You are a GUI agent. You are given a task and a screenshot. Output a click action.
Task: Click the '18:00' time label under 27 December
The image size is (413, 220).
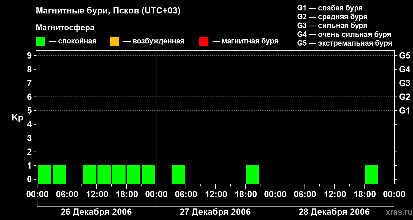245,194
